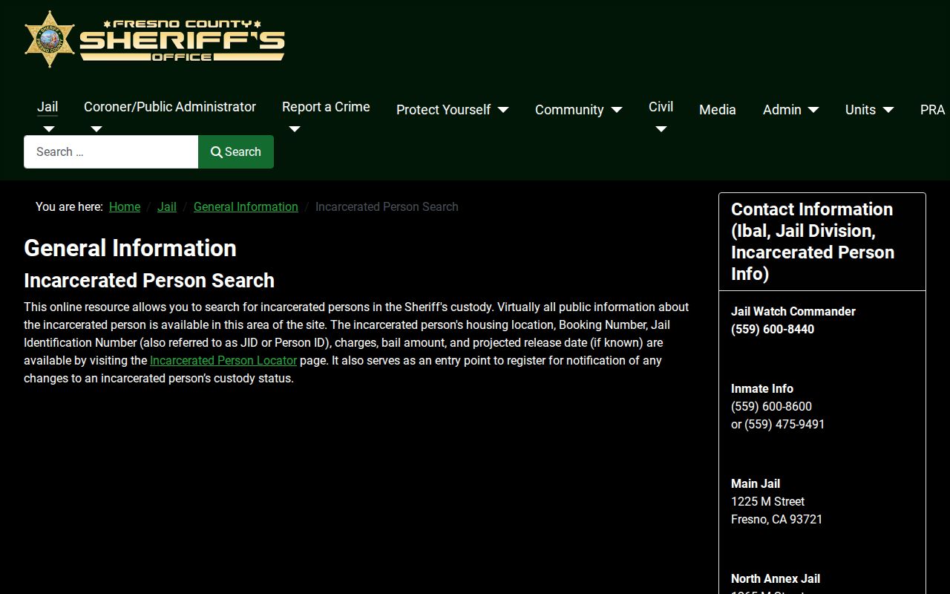
Task: Follow the General Information breadcrumb link
Action: point(246,206)
